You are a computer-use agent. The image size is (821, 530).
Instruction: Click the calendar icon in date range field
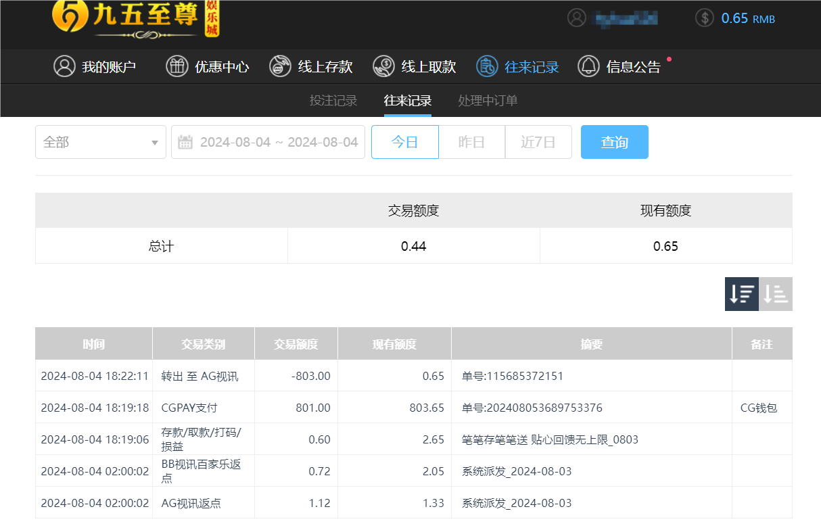185,142
